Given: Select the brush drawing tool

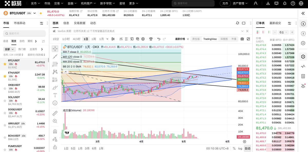Looking at the screenshot, I should pos(55,87).
